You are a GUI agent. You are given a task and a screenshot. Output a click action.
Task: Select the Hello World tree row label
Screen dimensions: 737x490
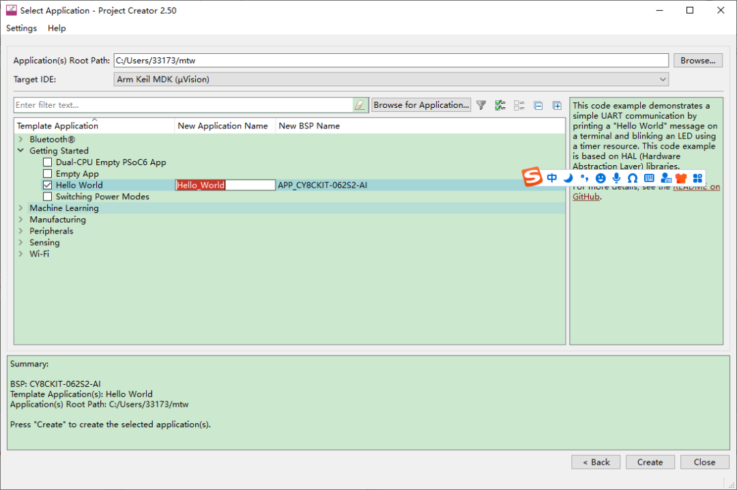79,185
